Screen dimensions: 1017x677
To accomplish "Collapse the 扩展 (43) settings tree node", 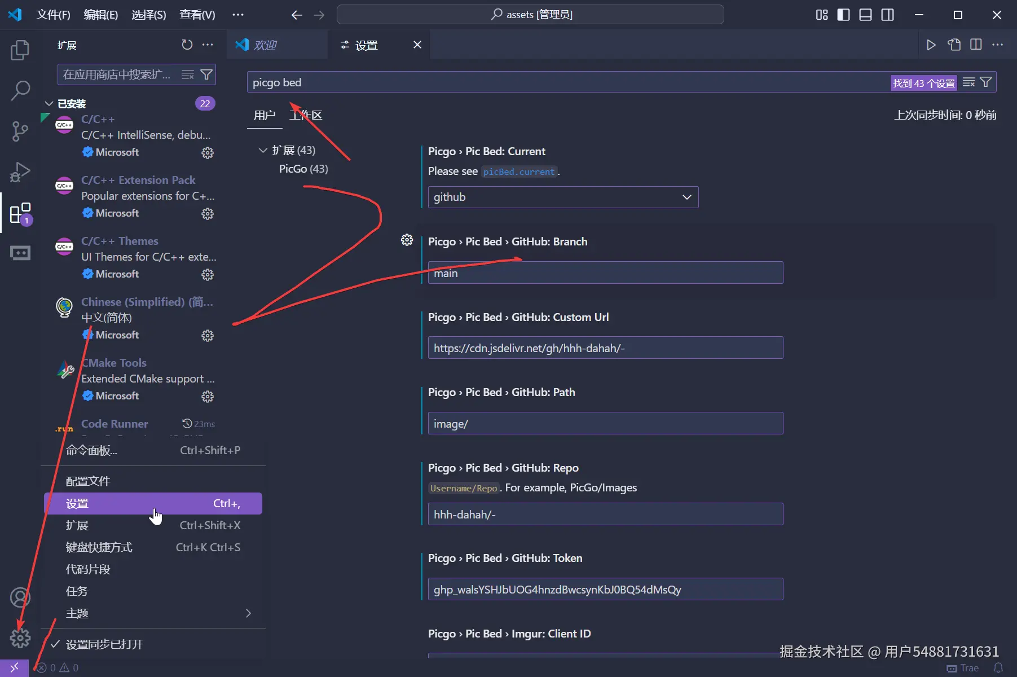I will point(262,150).
